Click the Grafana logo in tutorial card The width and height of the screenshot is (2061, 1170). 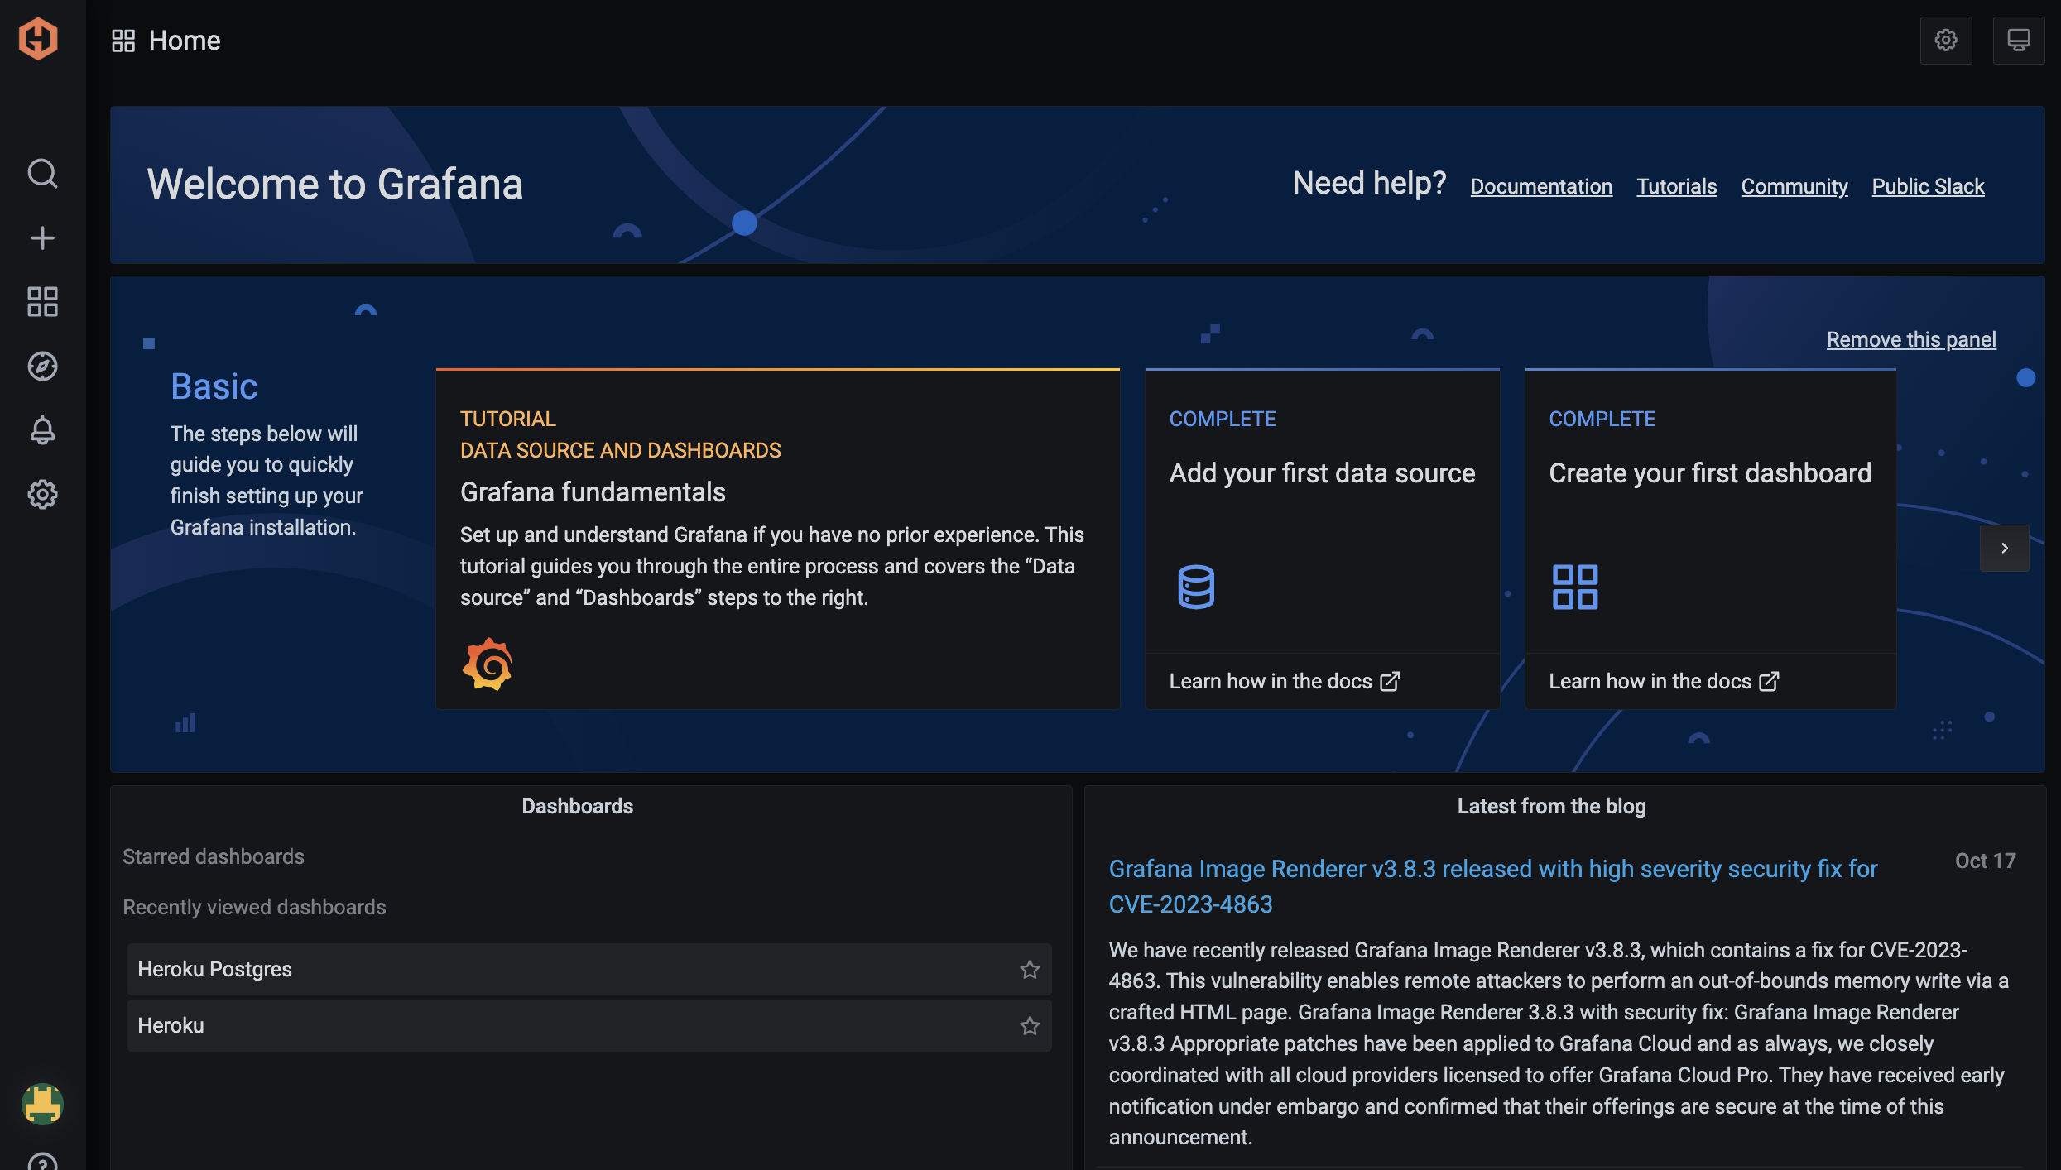487,664
